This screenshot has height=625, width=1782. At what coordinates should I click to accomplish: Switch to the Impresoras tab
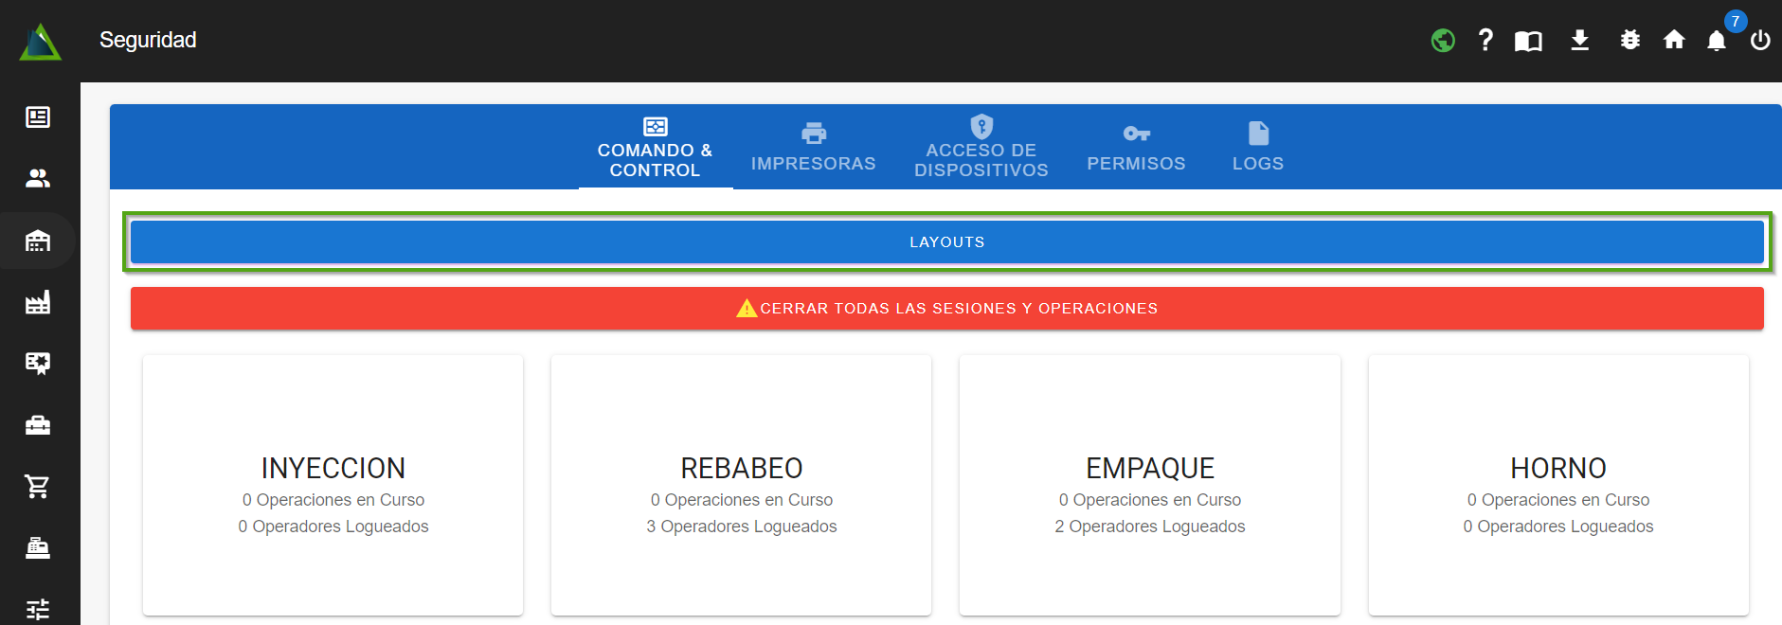pos(813,148)
